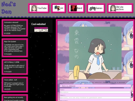Click the classroom anime girl image
The height and width of the screenshot is (101, 135).
pyautogui.click(x=95, y=53)
